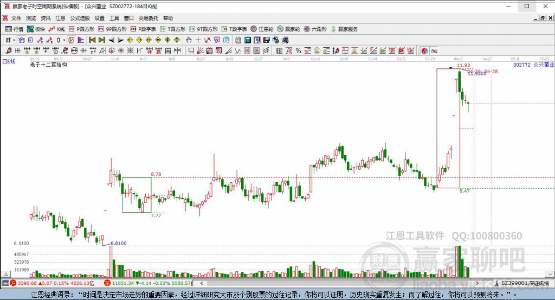The image size is (555, 300).
Task: Click the zigzag V-shape line tool
Action: pos(237,50)
